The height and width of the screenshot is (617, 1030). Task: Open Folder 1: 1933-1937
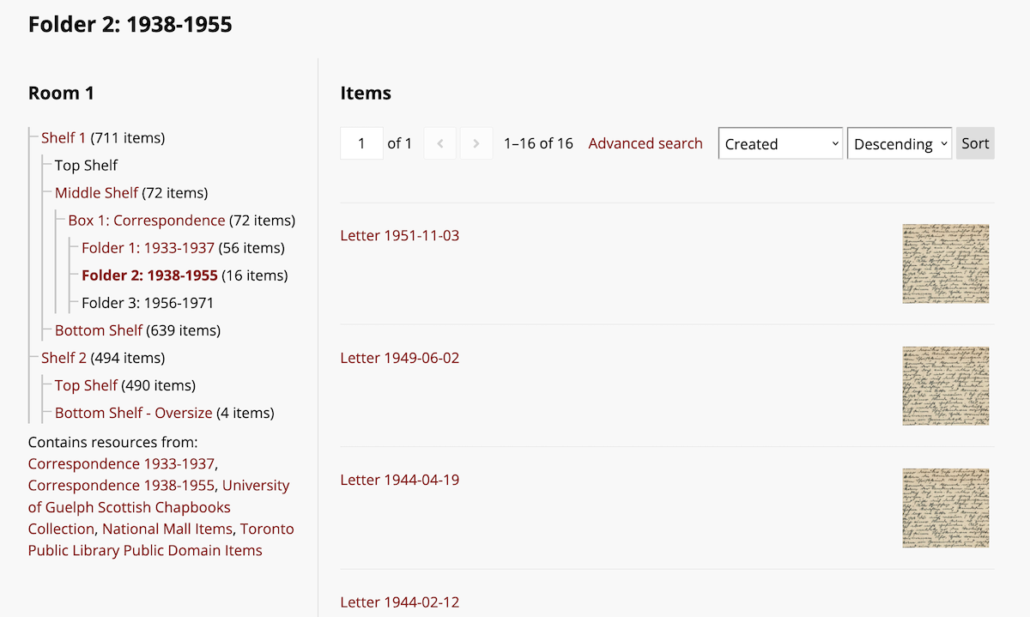[x=148, y=247]
